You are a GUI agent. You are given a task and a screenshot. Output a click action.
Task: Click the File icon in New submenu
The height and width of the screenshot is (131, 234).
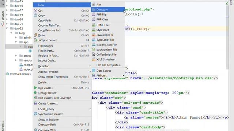coord(94,5)
